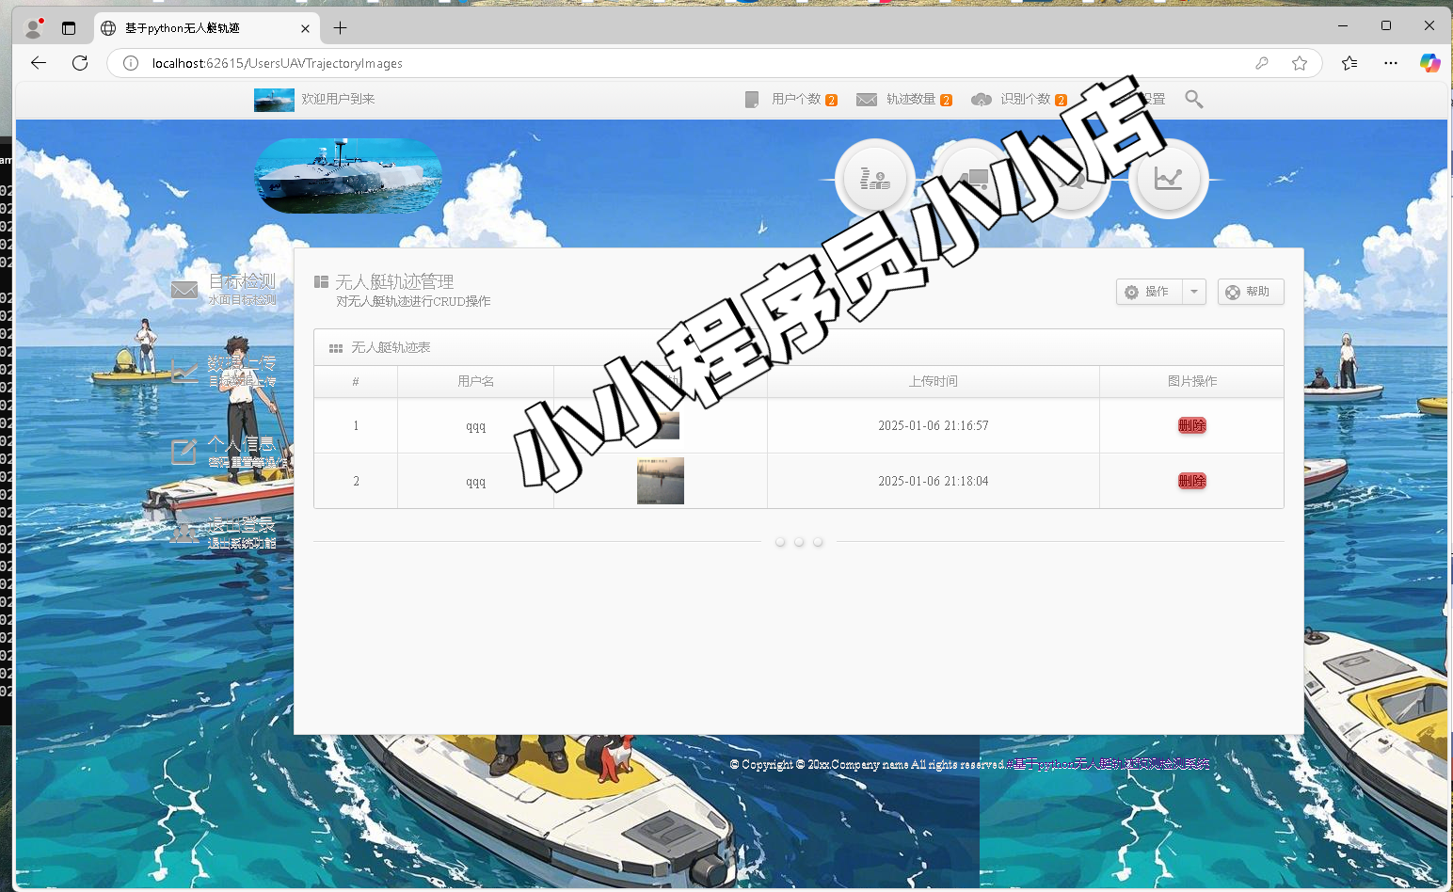The image size is (1453, 892).
Task: Open 目标检测 in the sidebar menu
Action: coord(242,281)
